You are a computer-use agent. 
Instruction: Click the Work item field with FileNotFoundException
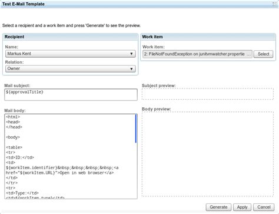pyautogui.click(x=197, y=54)
